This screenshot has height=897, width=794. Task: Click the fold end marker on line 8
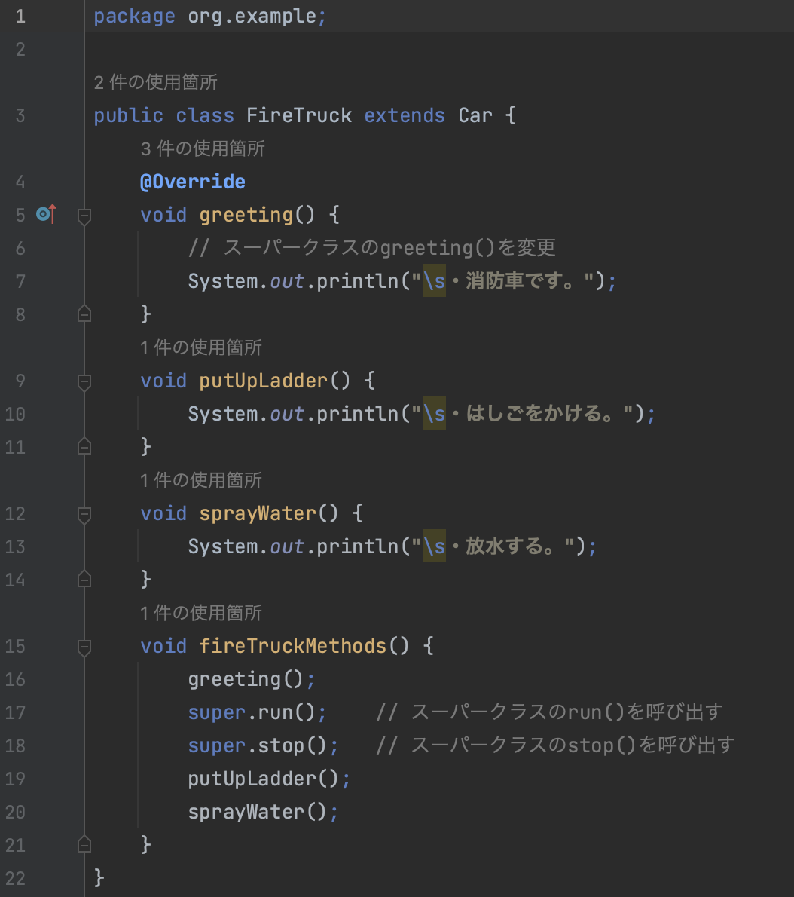[x=84, y=313]
